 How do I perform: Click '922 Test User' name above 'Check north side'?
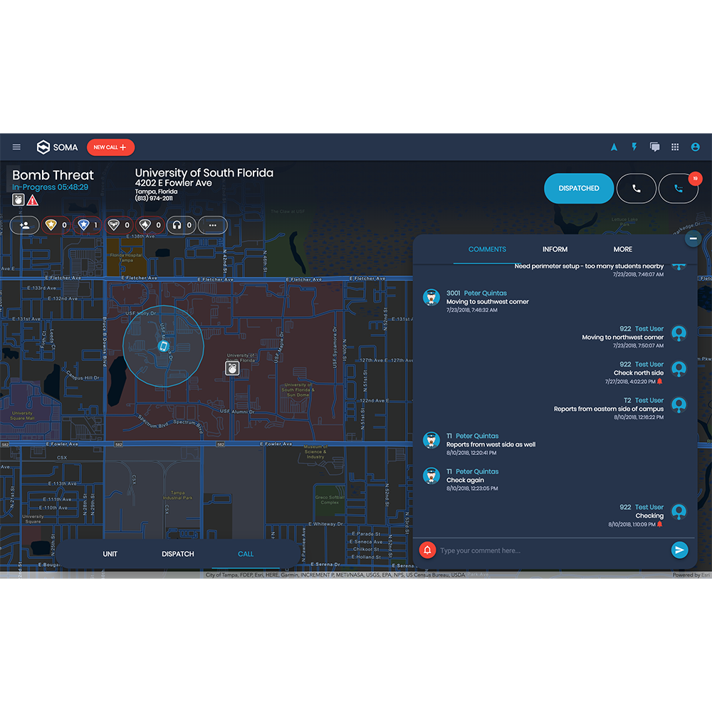pos(642,365)
